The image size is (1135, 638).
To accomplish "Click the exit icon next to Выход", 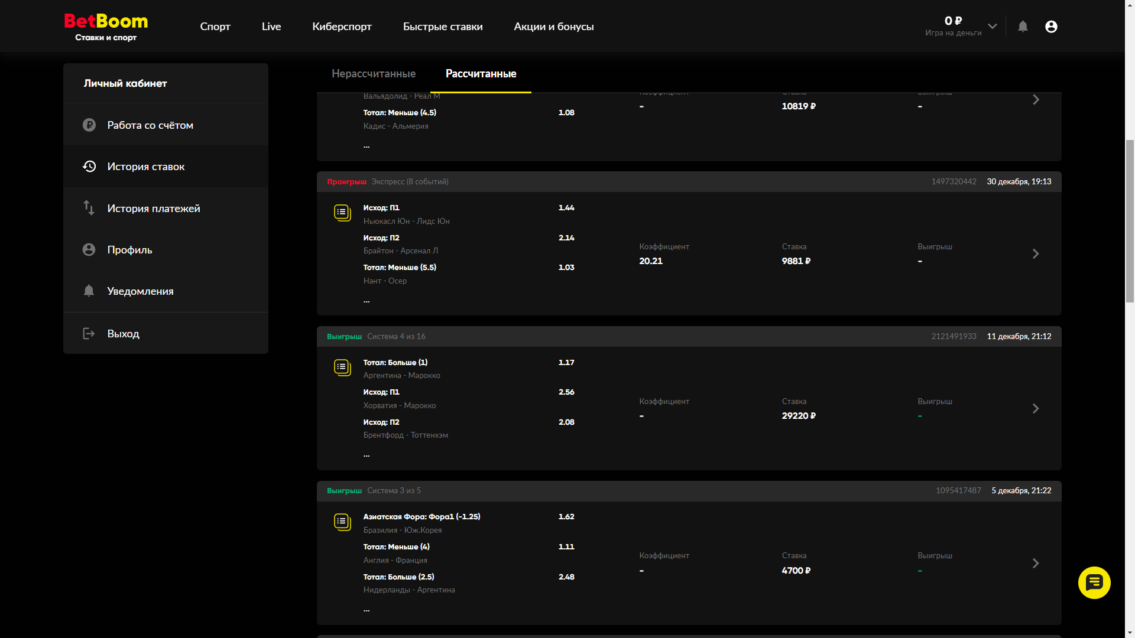I will coord(89,334).
